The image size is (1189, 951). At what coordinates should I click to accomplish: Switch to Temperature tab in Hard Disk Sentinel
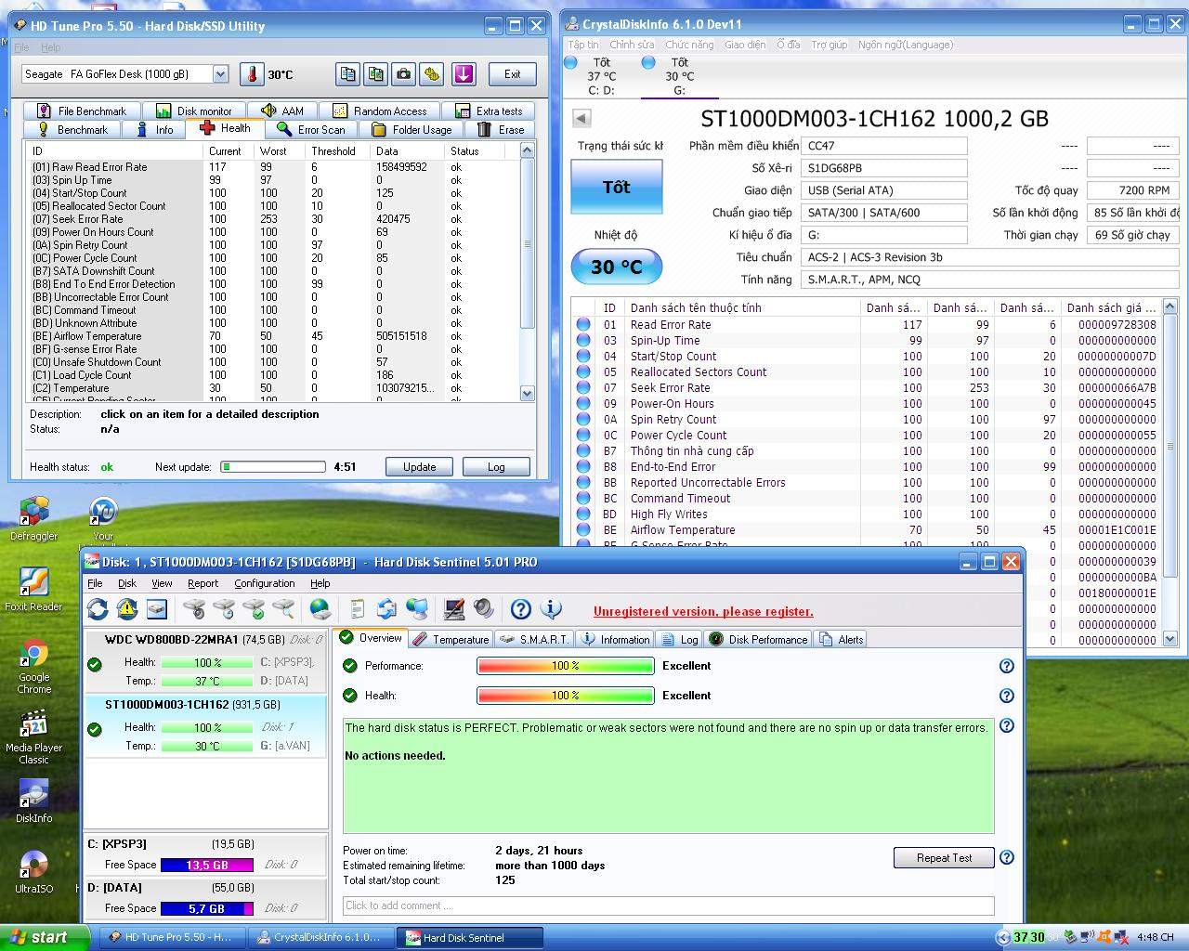(x=451, y=639)
